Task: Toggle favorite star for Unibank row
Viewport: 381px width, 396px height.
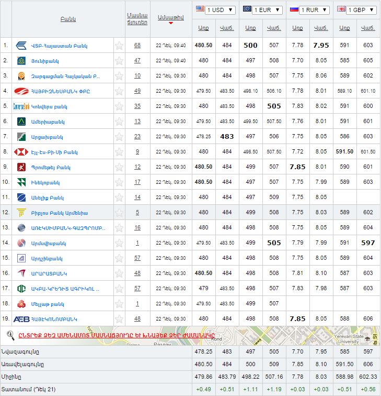Action: point(119,61)
